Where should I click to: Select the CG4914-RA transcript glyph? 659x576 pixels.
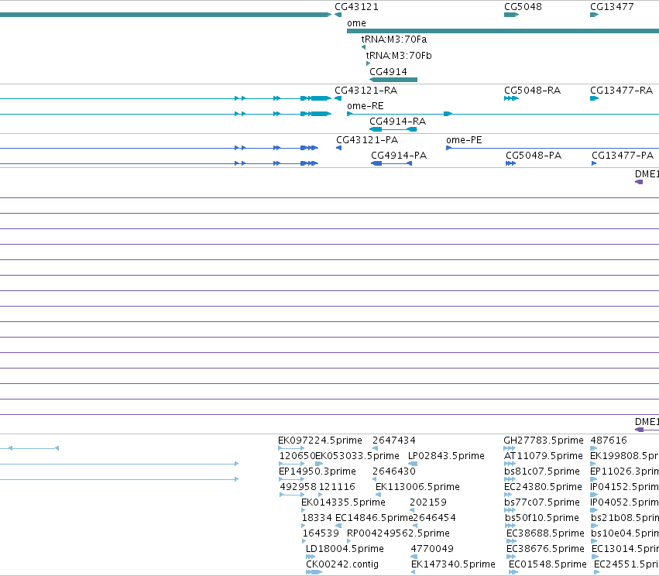tap(393, 129)
